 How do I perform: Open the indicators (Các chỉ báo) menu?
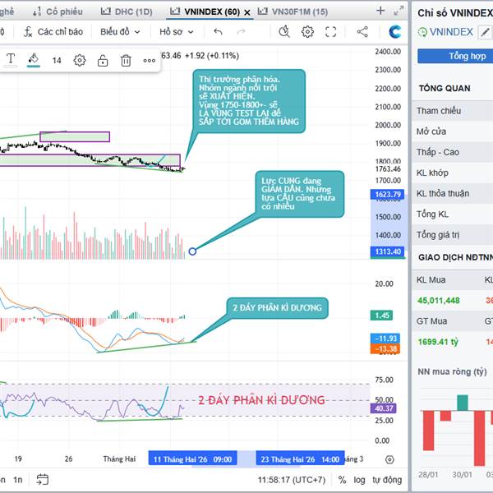(53, 32)
